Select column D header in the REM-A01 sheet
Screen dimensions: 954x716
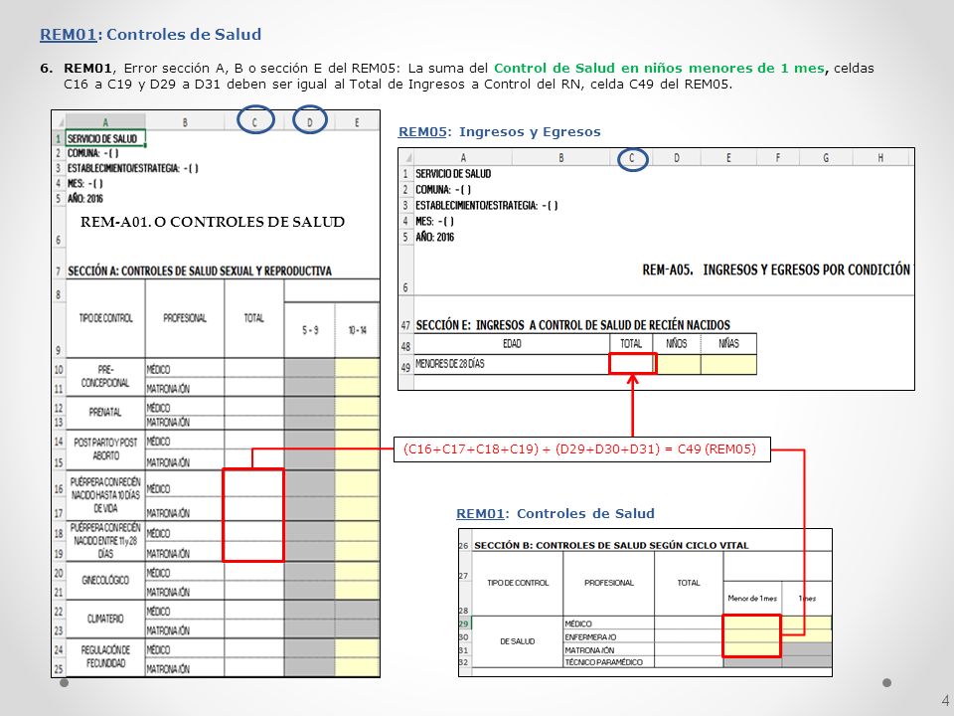(310, 121)
